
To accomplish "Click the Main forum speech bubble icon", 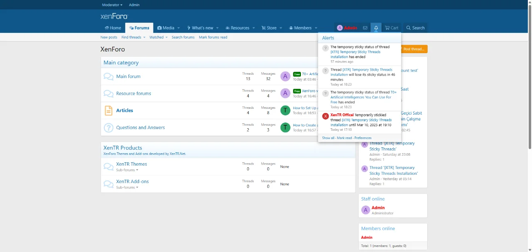I will coord(108,76).
